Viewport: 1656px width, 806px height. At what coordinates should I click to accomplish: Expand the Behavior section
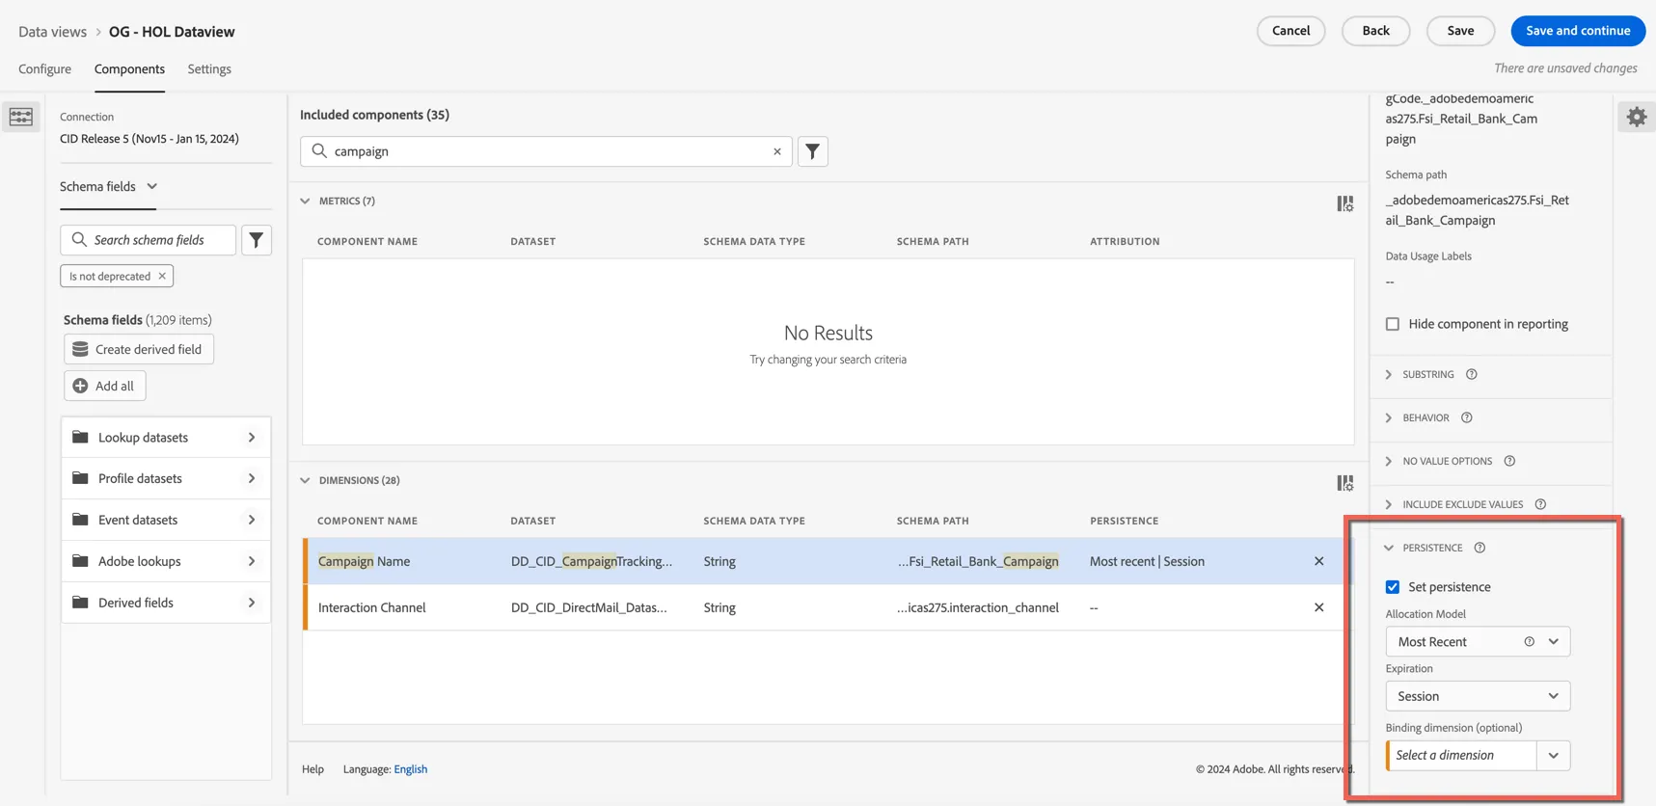pyautogui.click(x=1389, y=417)
